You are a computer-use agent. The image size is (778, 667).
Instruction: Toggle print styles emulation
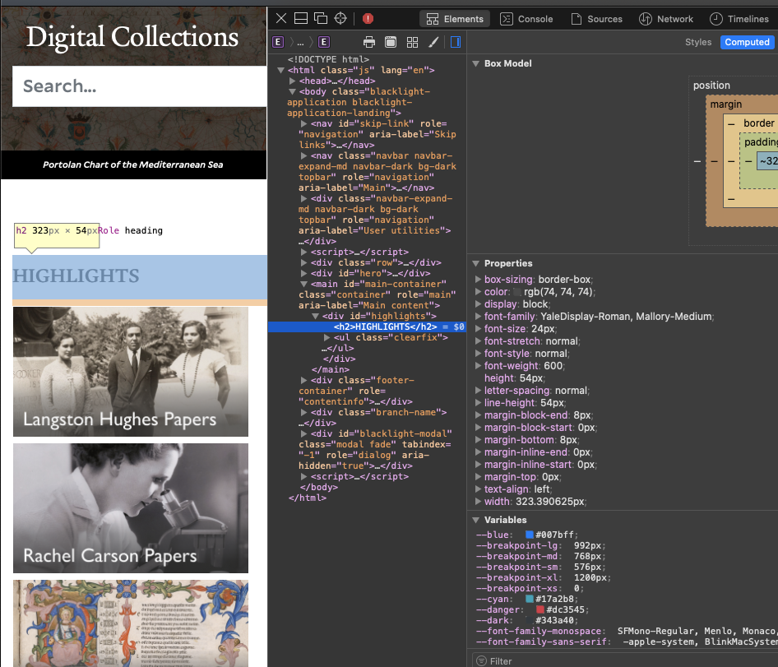[368, 41]
